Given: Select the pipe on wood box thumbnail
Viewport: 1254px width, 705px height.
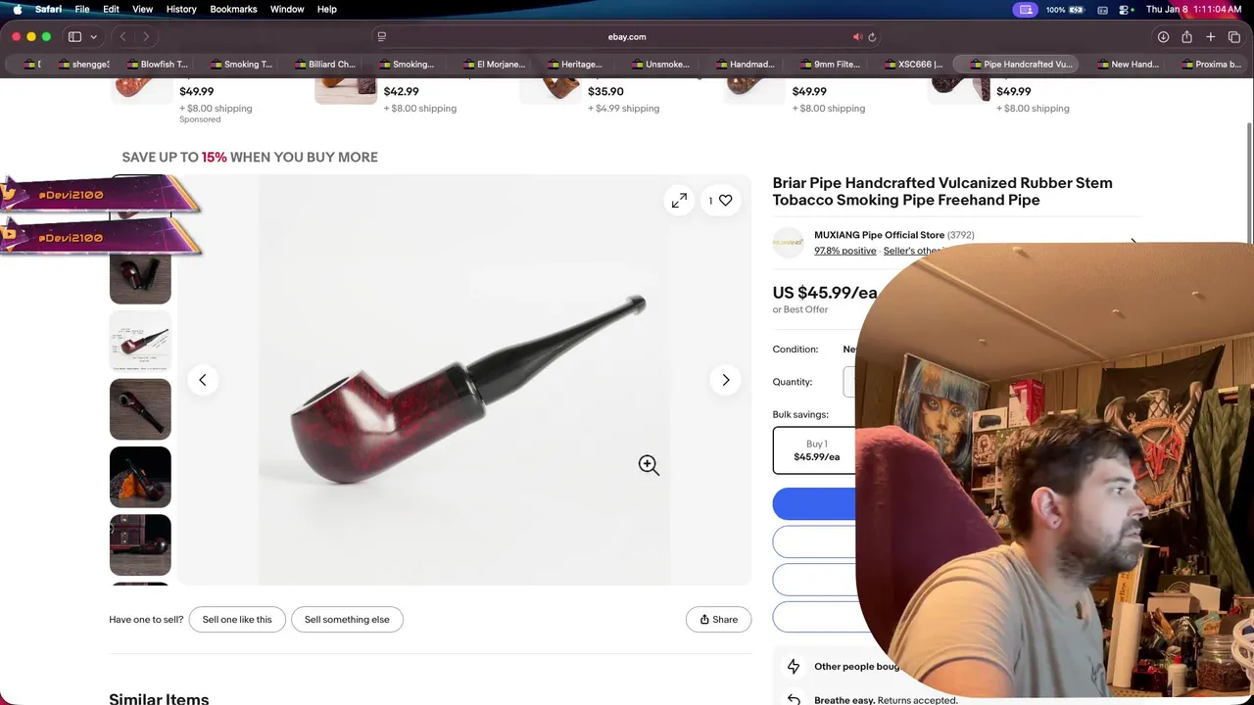Looking at the screenshot, I should point(140,544).
